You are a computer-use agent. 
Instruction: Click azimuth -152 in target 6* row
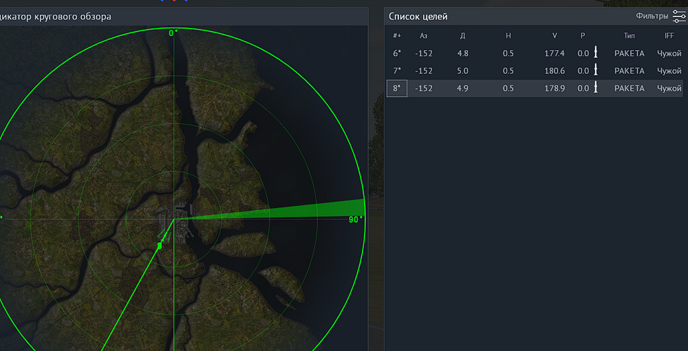[x=423, y=54]
